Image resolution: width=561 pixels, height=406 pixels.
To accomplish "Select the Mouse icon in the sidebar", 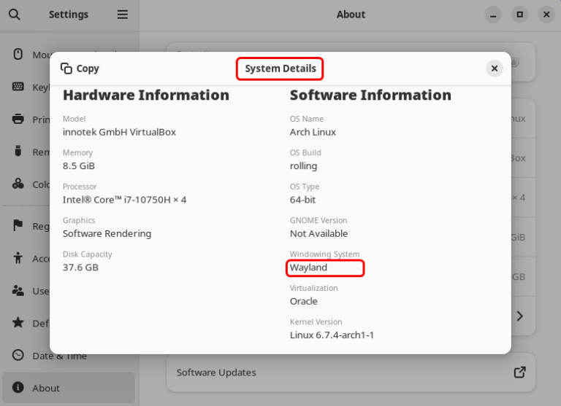I will (x=18, y=54).
